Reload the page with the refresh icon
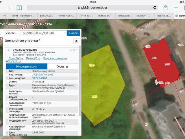 click(155, 8)
